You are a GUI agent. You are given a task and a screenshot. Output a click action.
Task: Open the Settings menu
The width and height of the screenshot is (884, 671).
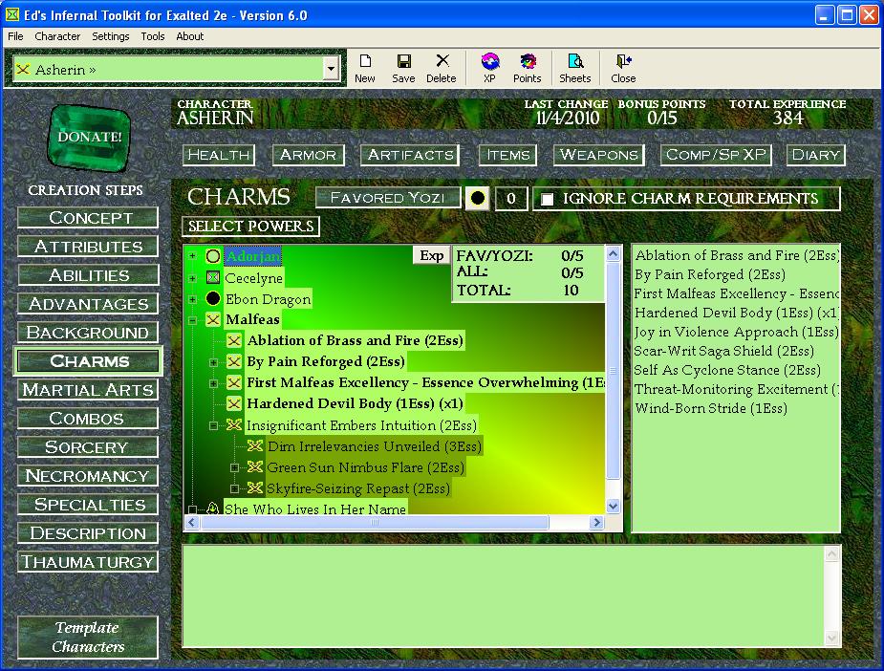pyautogui.click(x=111, y=36)
